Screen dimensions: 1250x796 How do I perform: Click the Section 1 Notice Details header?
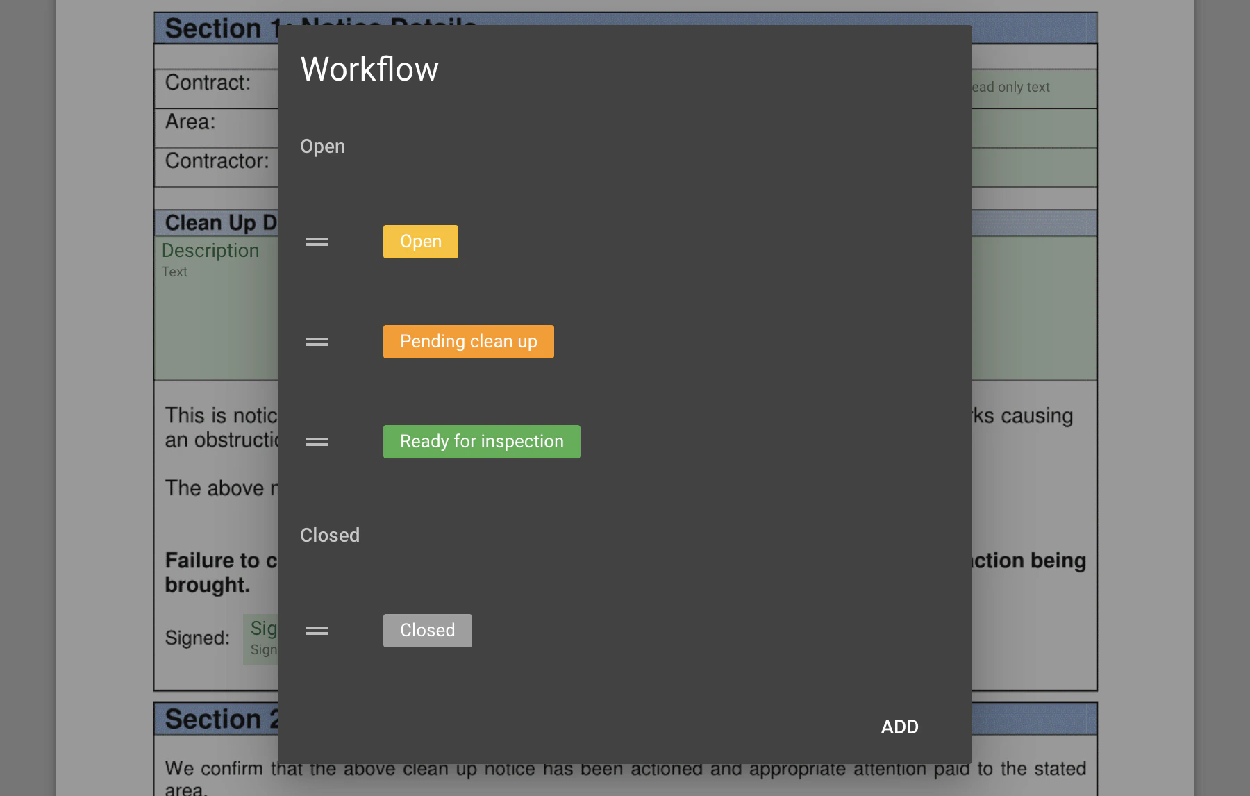215,28
